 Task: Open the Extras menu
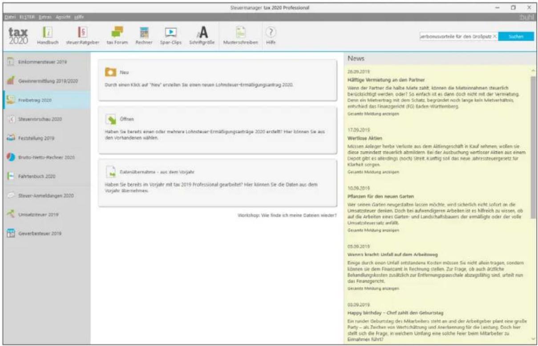point(46,16)
